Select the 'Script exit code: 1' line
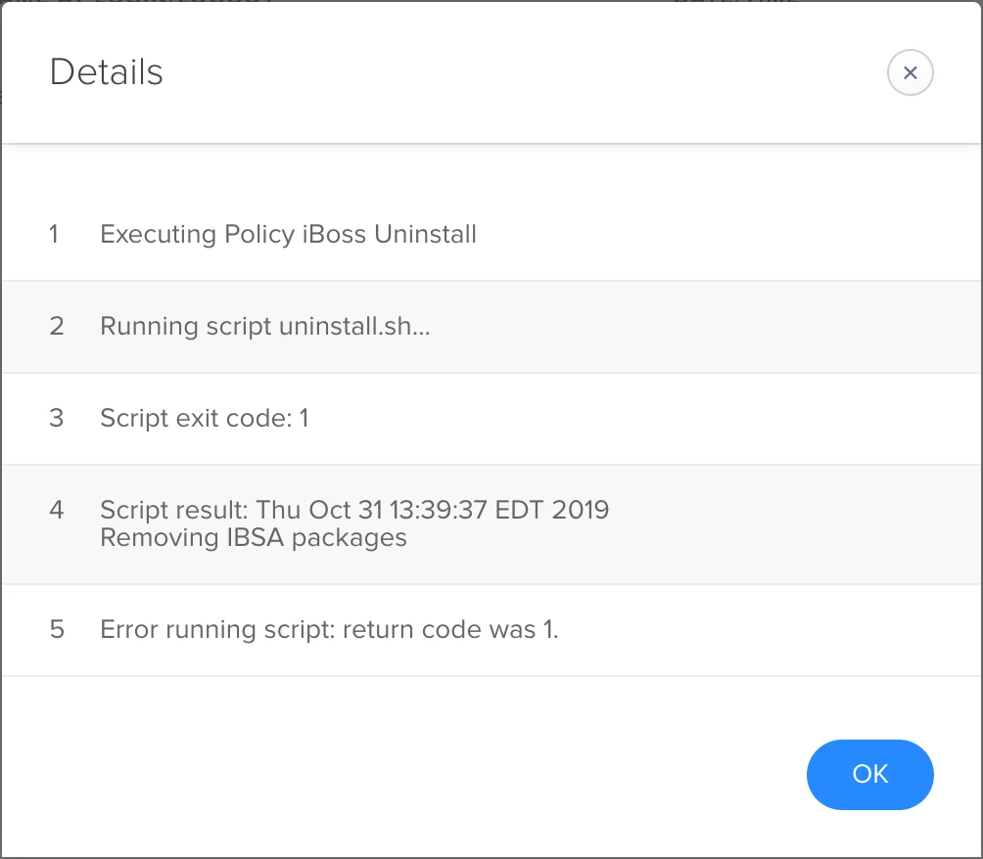 coord(205,418)
